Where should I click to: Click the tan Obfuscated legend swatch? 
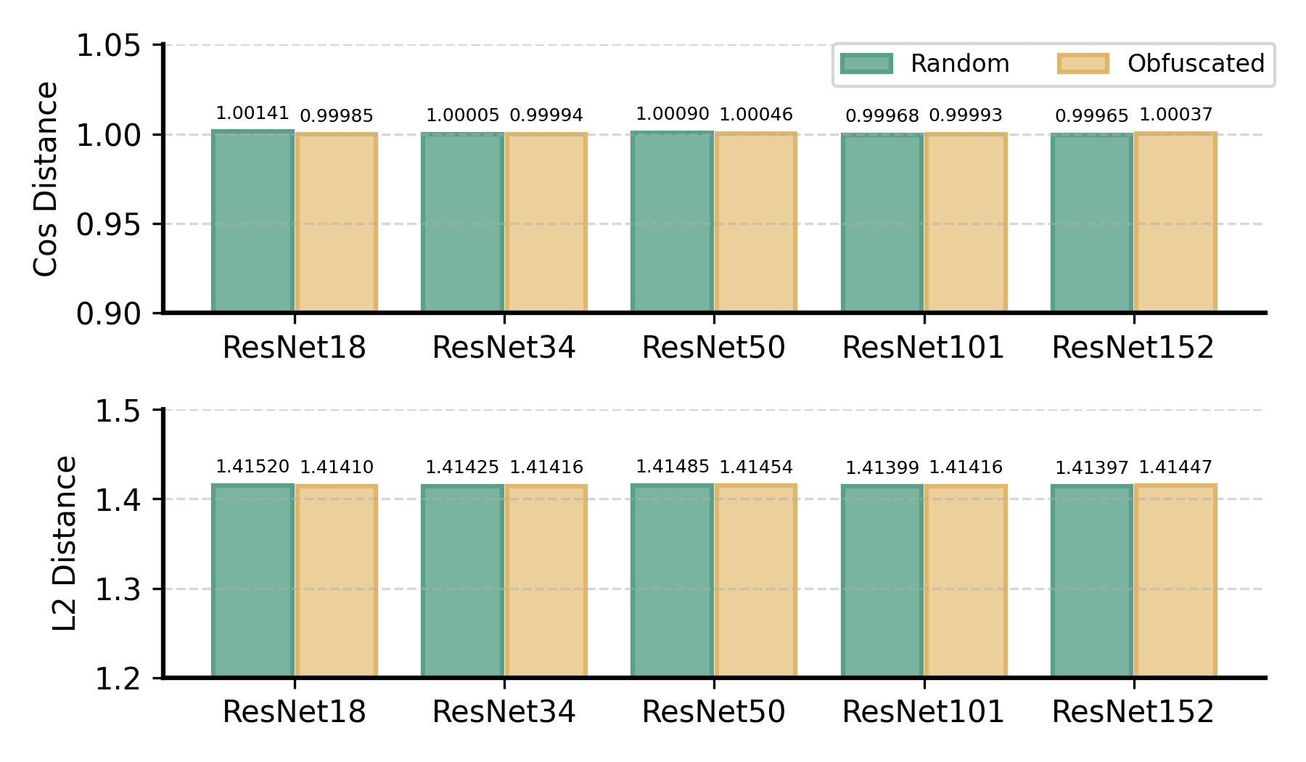[x=1083, y=64]
